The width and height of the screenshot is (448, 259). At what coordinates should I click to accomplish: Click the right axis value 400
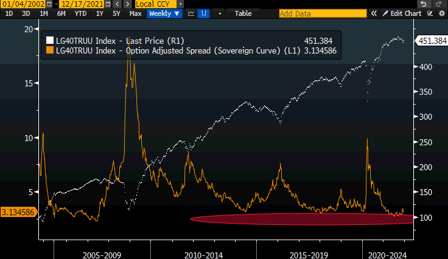(425, 67)
